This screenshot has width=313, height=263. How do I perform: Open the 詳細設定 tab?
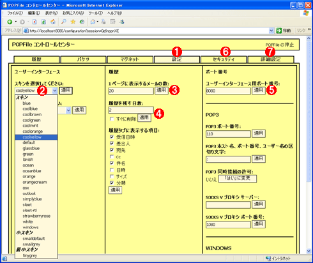(x=271, y=59)
